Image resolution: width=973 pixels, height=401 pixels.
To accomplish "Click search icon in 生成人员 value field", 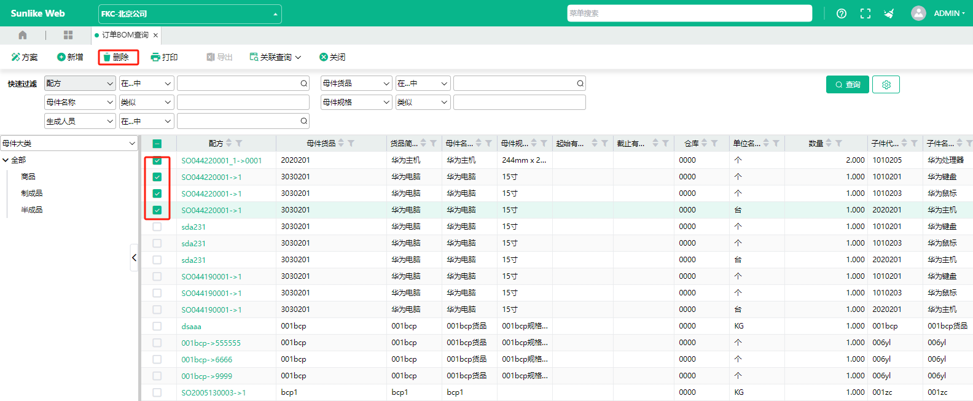I will tap(303, 122).
